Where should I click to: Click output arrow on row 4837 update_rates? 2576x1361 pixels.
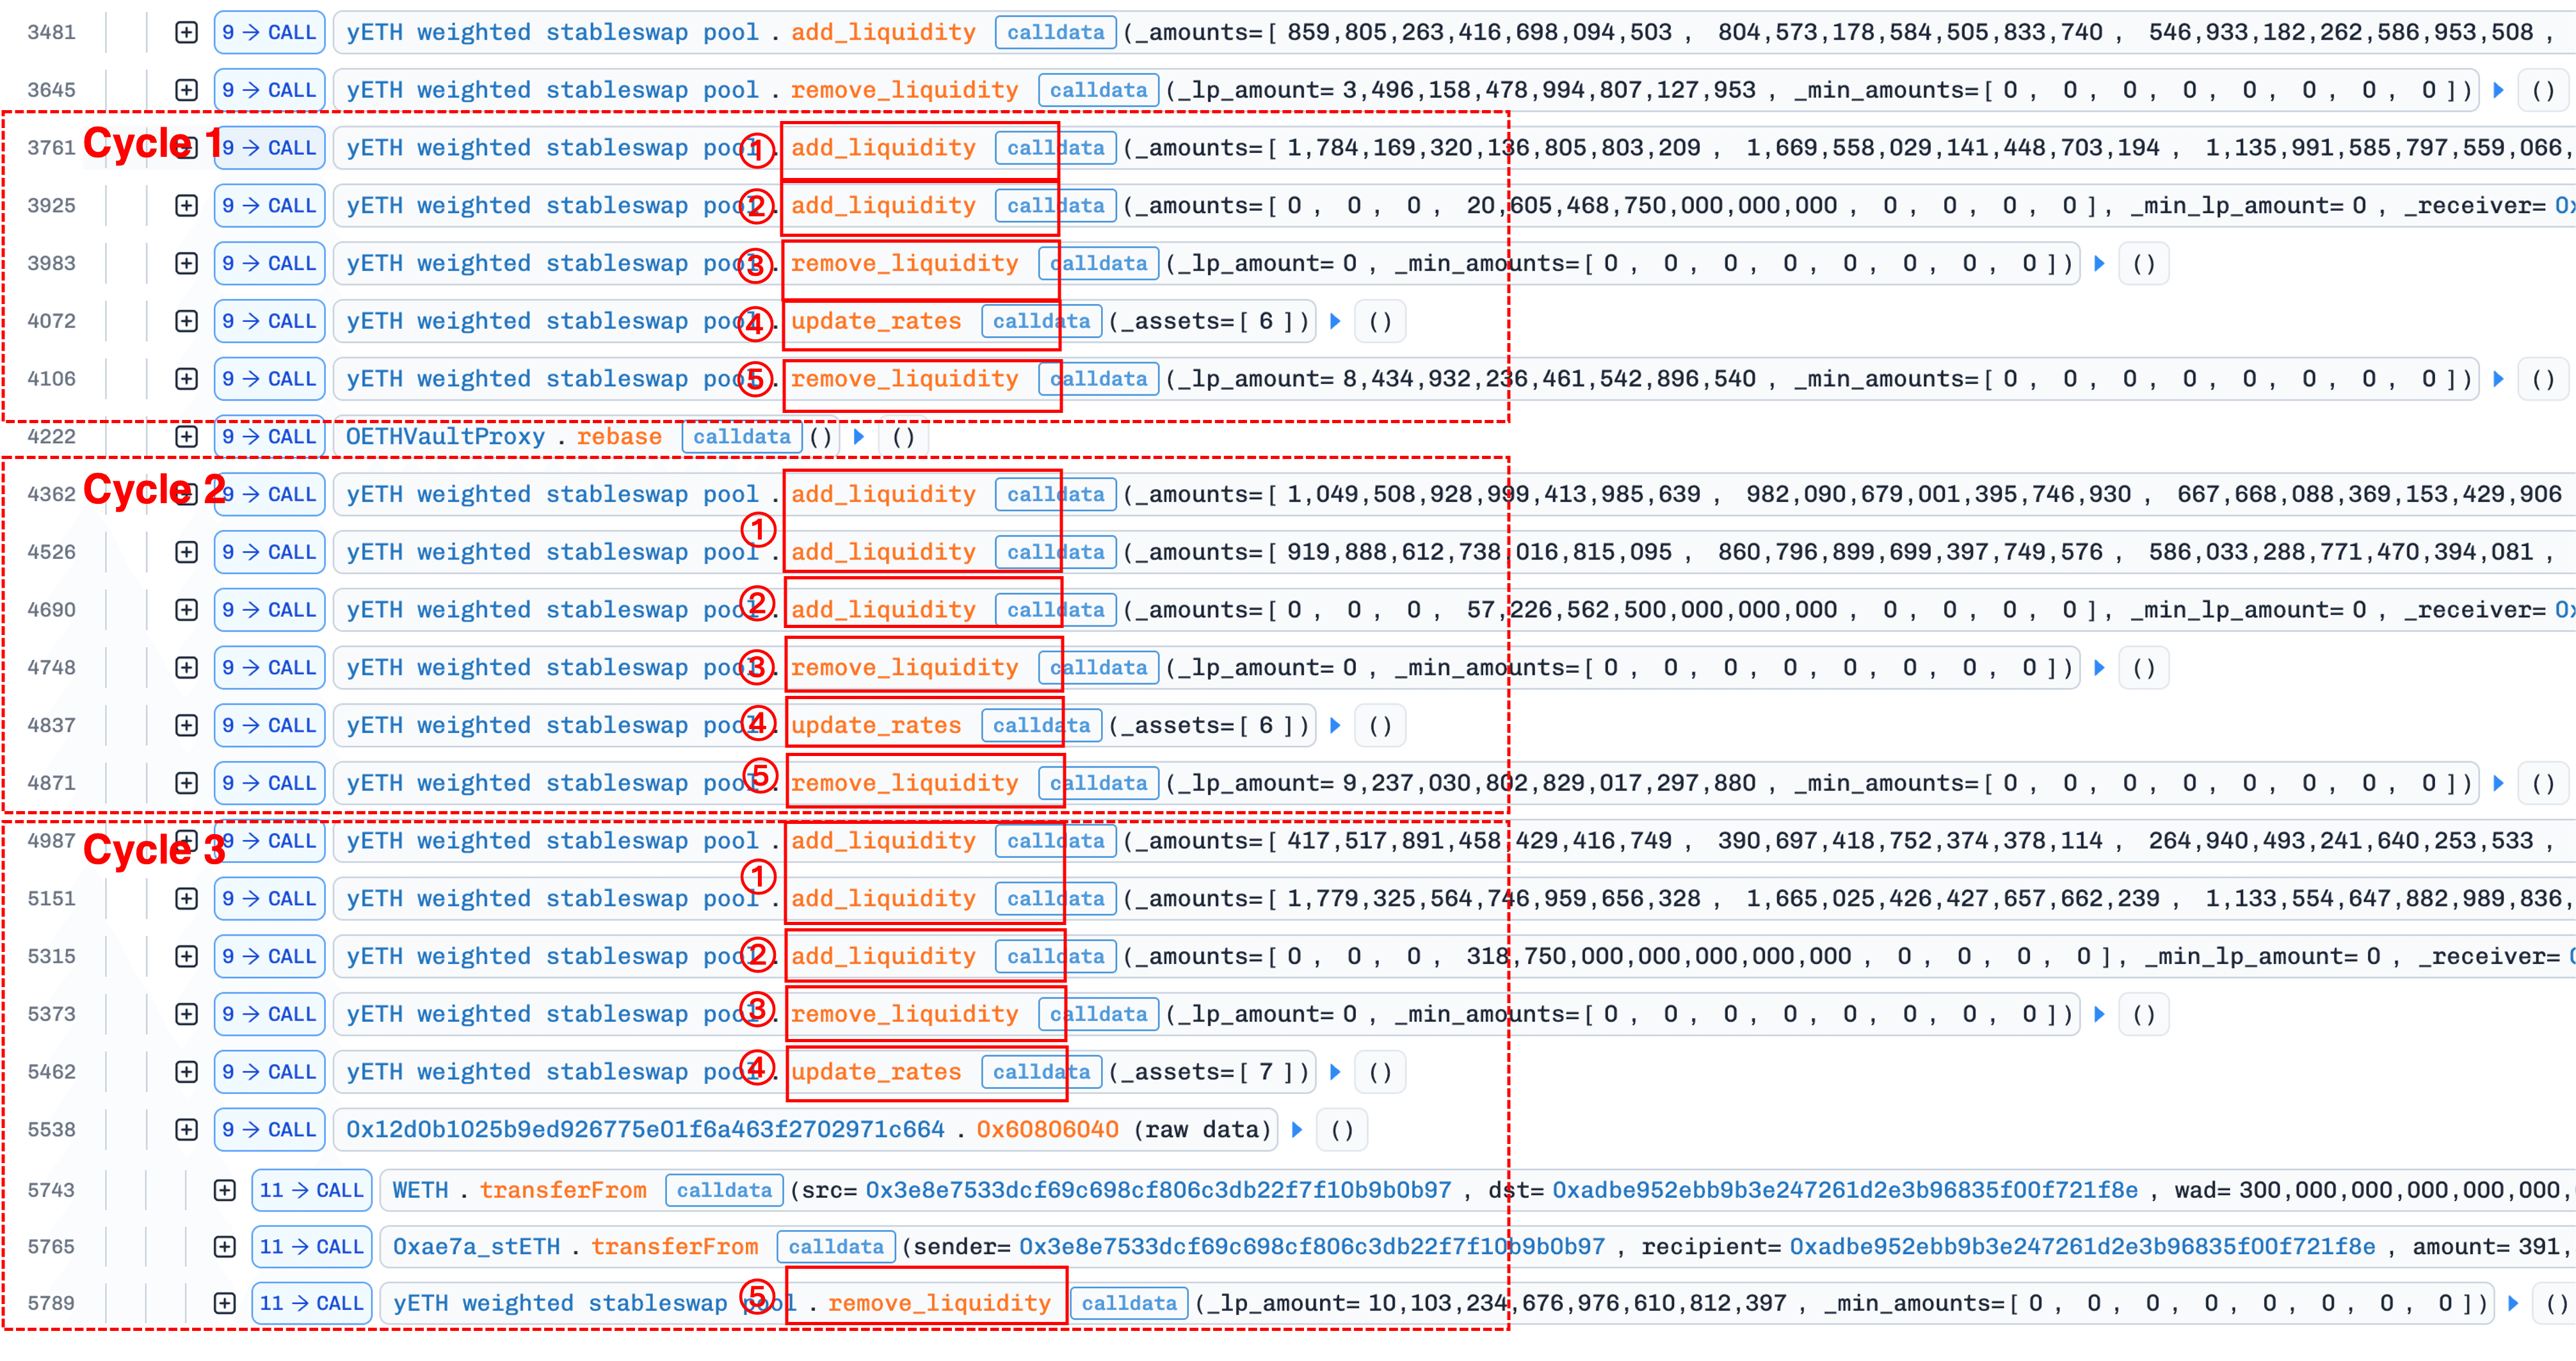(1335, 726)
